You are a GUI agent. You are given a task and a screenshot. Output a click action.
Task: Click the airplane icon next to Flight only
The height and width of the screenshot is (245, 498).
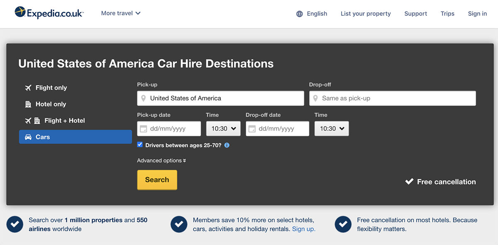click(x=28, y=87)
